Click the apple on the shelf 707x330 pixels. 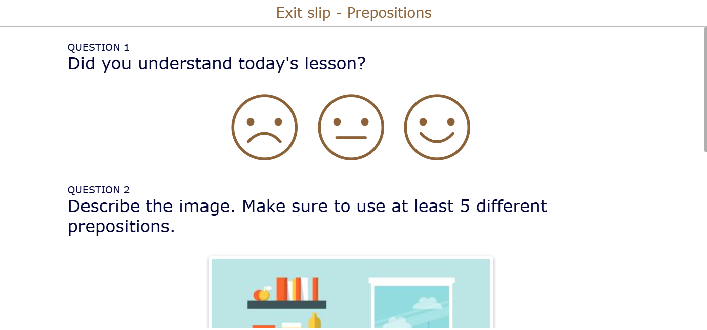pyautogui.click(x=262, y=294)
